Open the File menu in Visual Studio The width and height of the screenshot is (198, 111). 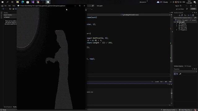pyautogui.click(x=6, y=6)
